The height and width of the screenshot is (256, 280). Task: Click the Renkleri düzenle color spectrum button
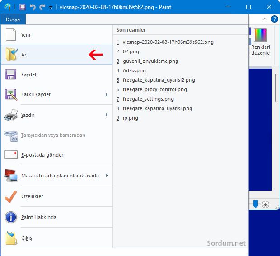click(261, 42)
